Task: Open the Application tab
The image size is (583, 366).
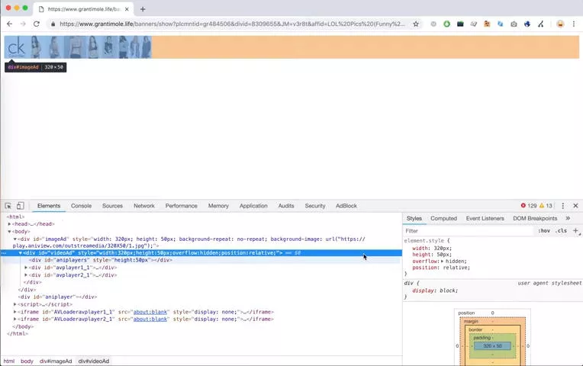Action: 253,205
